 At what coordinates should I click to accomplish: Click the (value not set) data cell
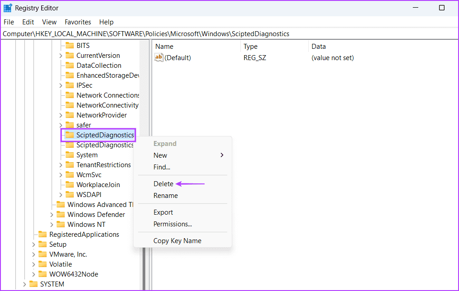tap(333, 57)
